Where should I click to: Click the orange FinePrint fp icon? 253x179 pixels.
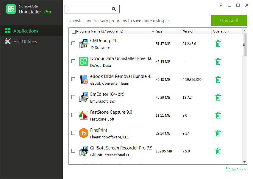84,133
